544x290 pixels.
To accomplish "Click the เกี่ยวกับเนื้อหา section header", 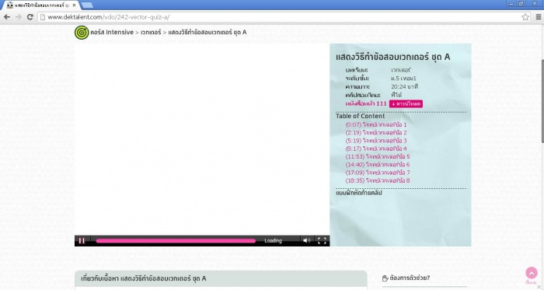I will tap(221, 278).
